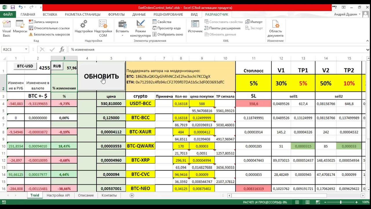Screen dimensions: 371x209
Task: Open Excel help question mark
Action: [x=334, y=7]
